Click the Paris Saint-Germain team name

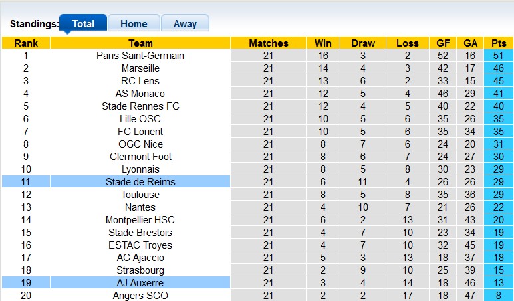pyautogui.click(x=140, y=56)
